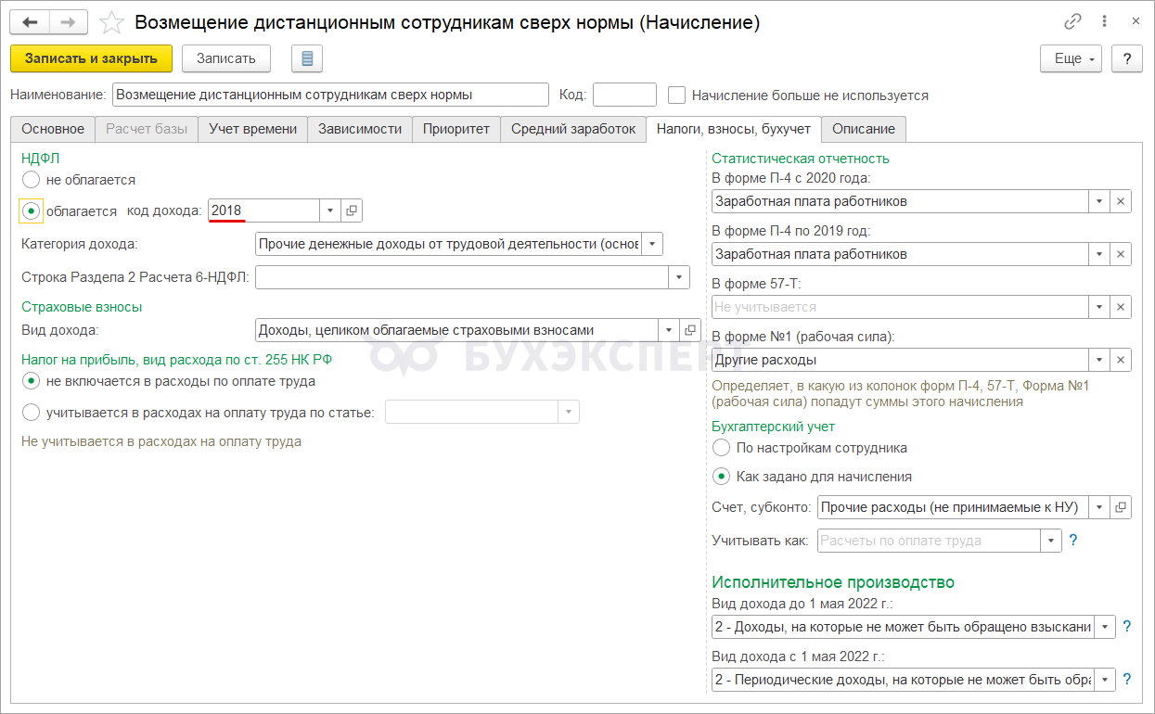Select учитывается в расходах на оплату труда по статье

[32, 413]
